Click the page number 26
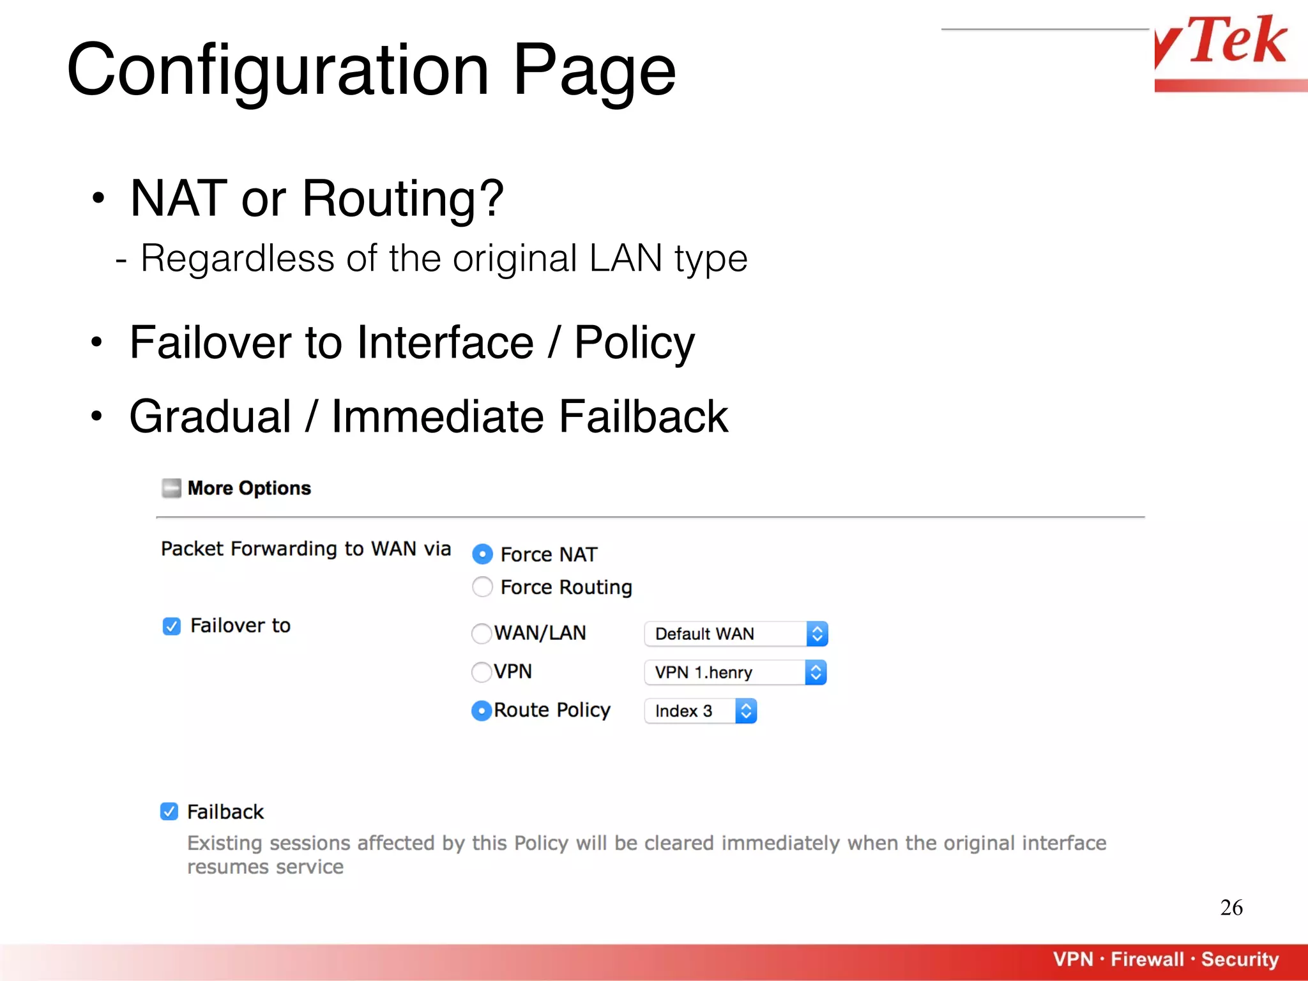 click(x=1231, y=908)
